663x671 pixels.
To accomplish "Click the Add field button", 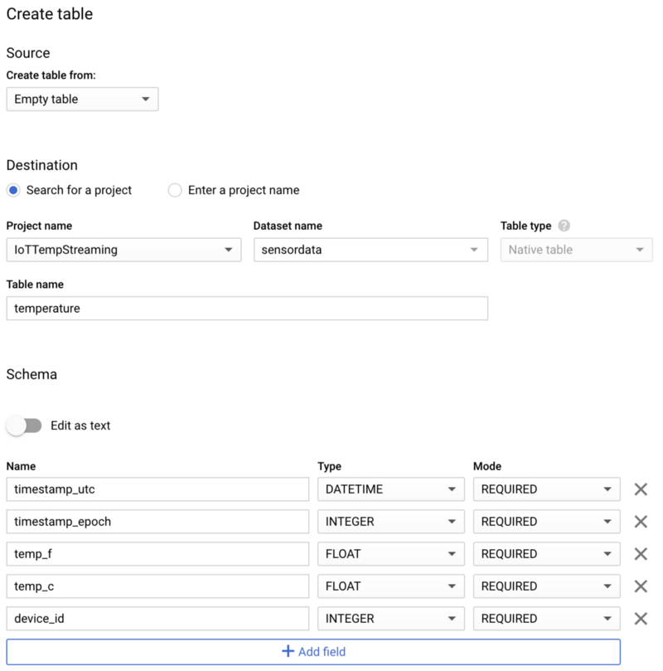I will [313, 652].
